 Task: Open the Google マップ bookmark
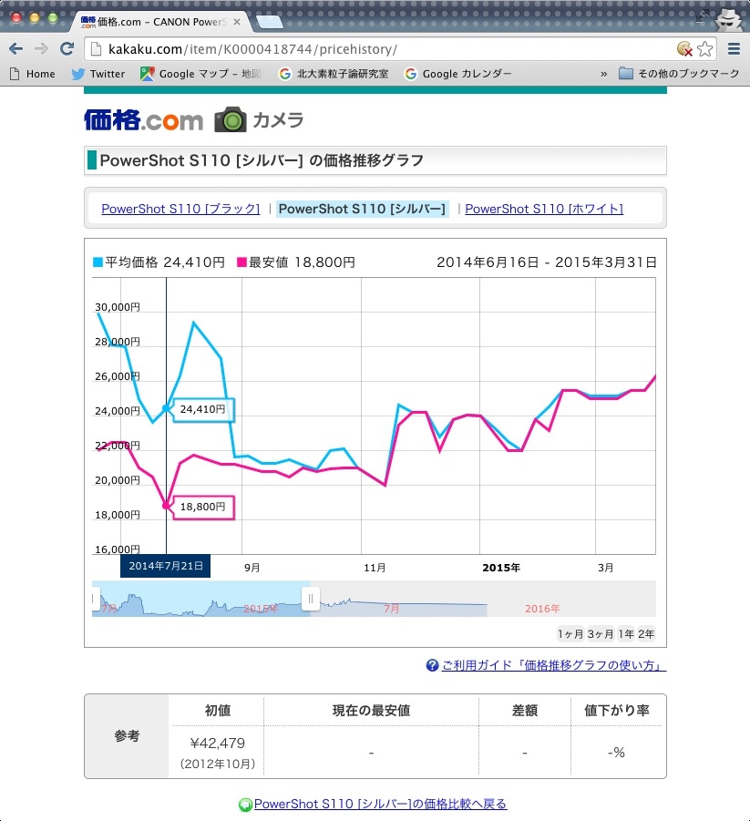tap(200, 74)
